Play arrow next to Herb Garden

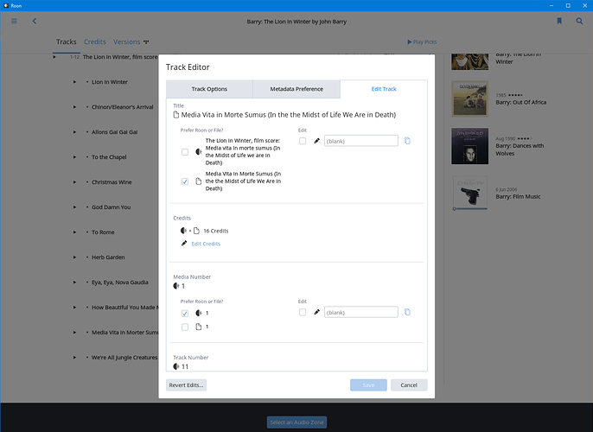coord(74,257)
